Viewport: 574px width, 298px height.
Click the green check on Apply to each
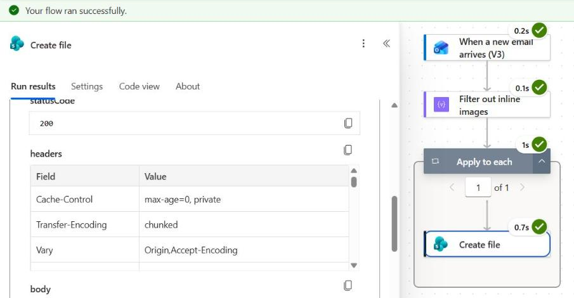click(x=539, y=145)
